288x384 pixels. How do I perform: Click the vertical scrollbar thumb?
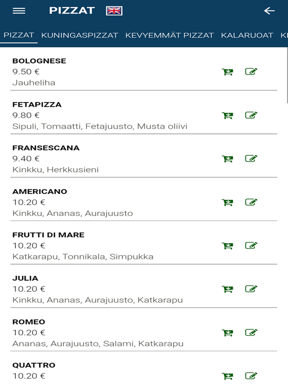click(x=287, y=75)
